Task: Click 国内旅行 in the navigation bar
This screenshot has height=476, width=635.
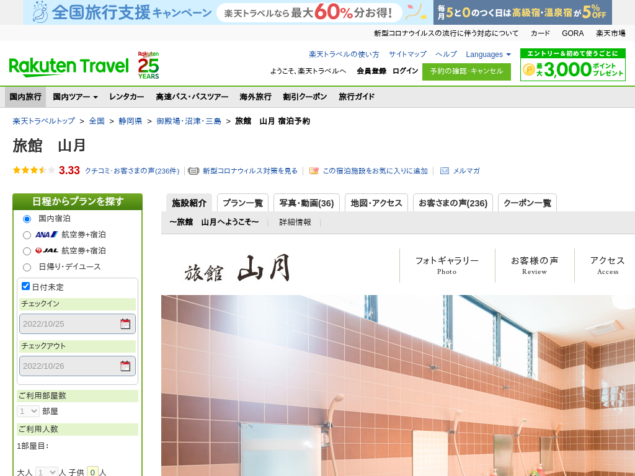Action: tap(25, 97)
